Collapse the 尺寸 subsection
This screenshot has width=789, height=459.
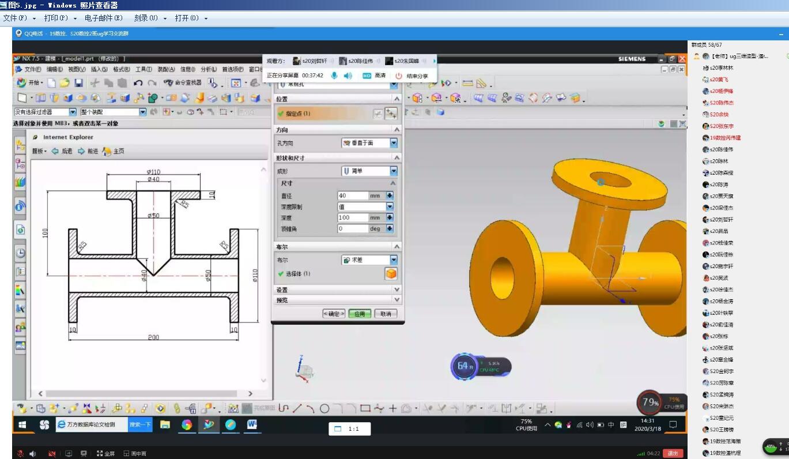click(x=393, y=183)
